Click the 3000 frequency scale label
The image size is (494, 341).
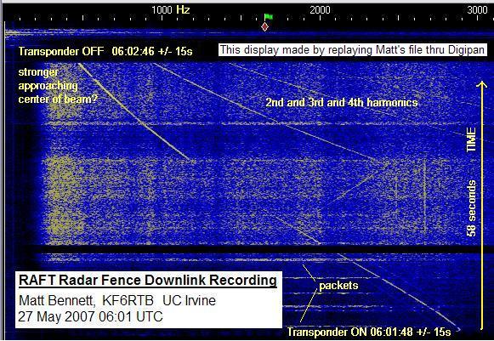(477, 10)
